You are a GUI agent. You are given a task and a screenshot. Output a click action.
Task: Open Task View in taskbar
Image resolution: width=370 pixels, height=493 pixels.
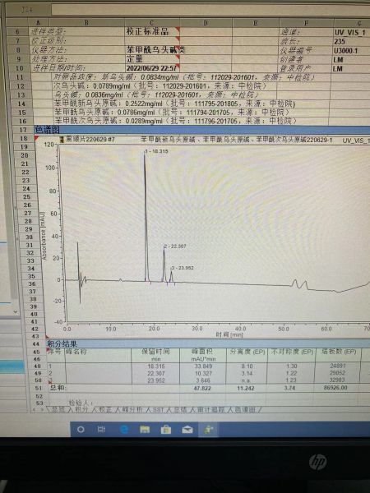coord(101,430)
